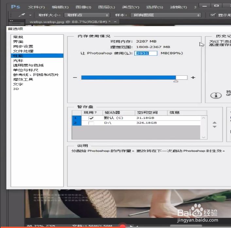Image resolution: width=231 pixels, height=228 pixels.
Task: Maximize the Photoshop window
Action: point(216,6)
